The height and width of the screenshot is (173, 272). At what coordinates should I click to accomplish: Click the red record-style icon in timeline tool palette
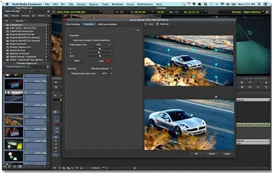[57, 125]
